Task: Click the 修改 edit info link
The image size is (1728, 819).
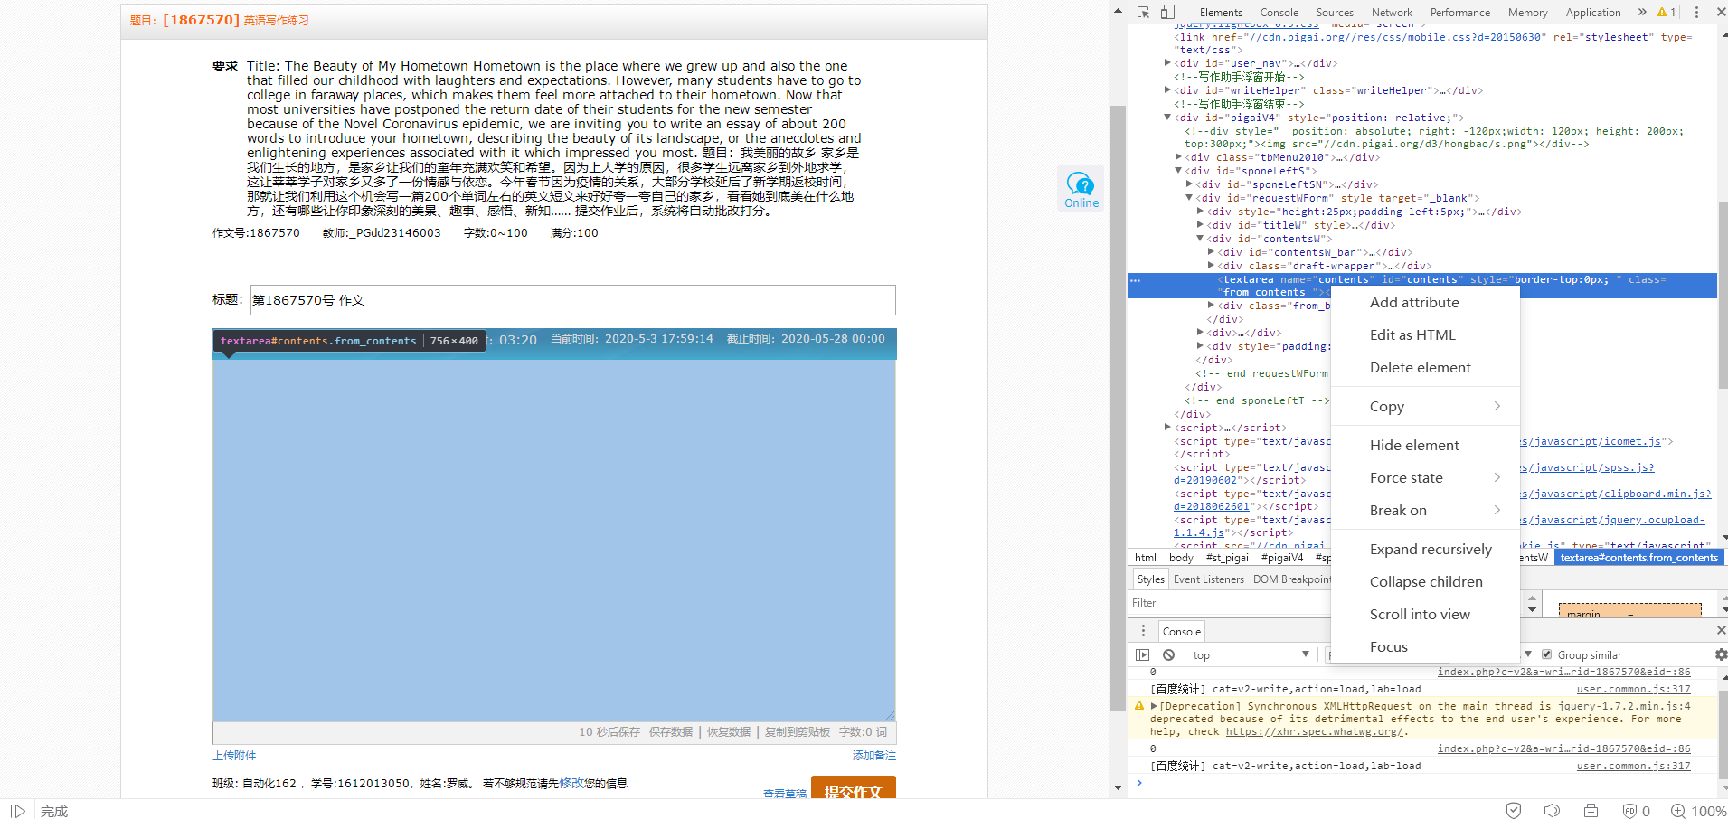Action: pyautogui.click(x=570, y=784)
